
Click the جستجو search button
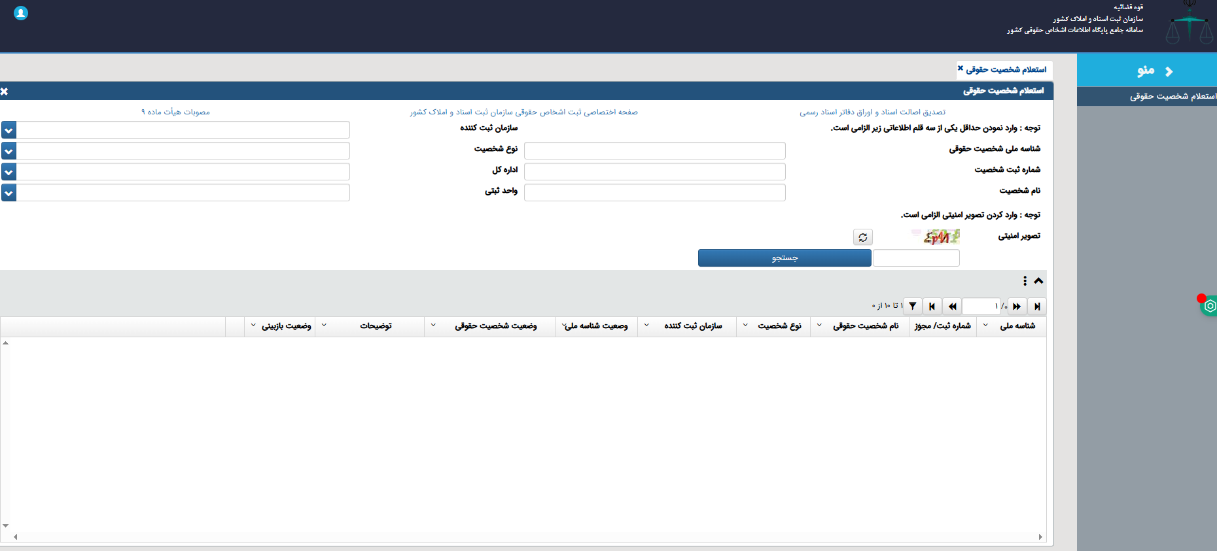[784, 258]
